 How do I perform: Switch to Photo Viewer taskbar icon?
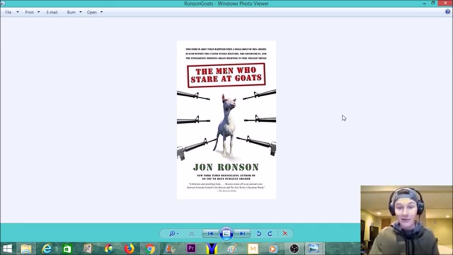[314, 249]
